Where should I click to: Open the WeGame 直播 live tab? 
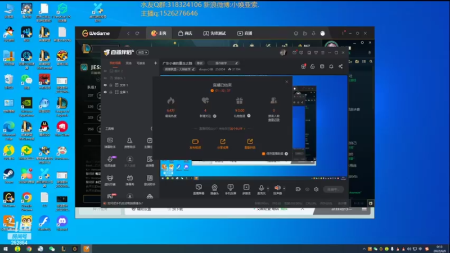245,33
